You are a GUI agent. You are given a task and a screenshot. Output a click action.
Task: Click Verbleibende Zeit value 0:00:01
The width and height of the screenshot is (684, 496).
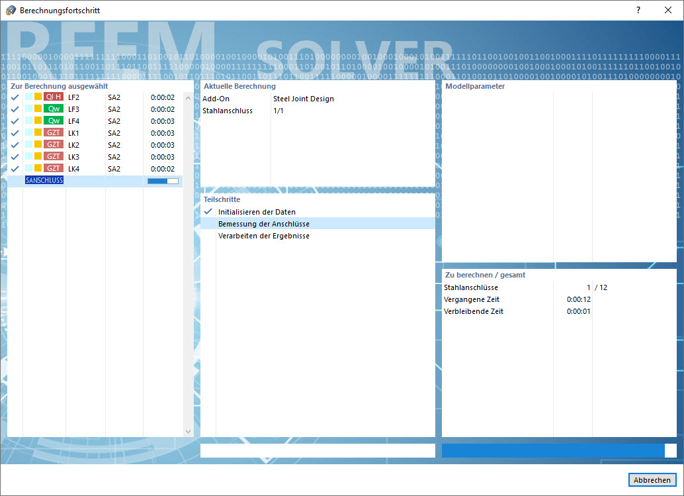pos(578,311)
